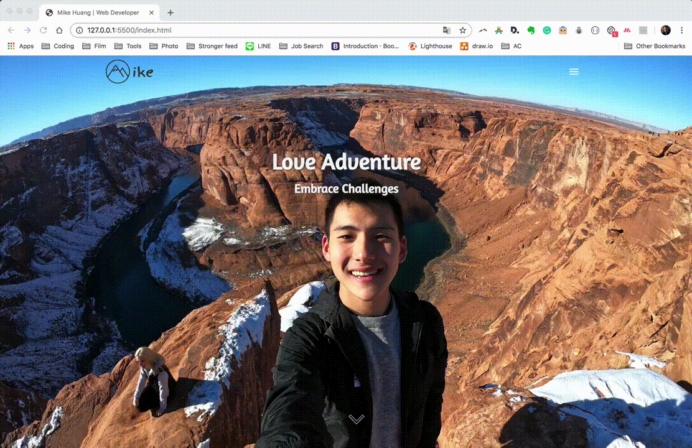This screenshot has width=692, height=448.
Task: Open the Coding bookmarks folder
Action: [58, 46]
